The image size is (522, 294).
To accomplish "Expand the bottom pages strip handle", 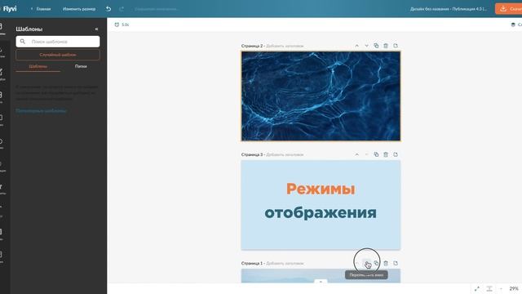I will pos(321,282).
